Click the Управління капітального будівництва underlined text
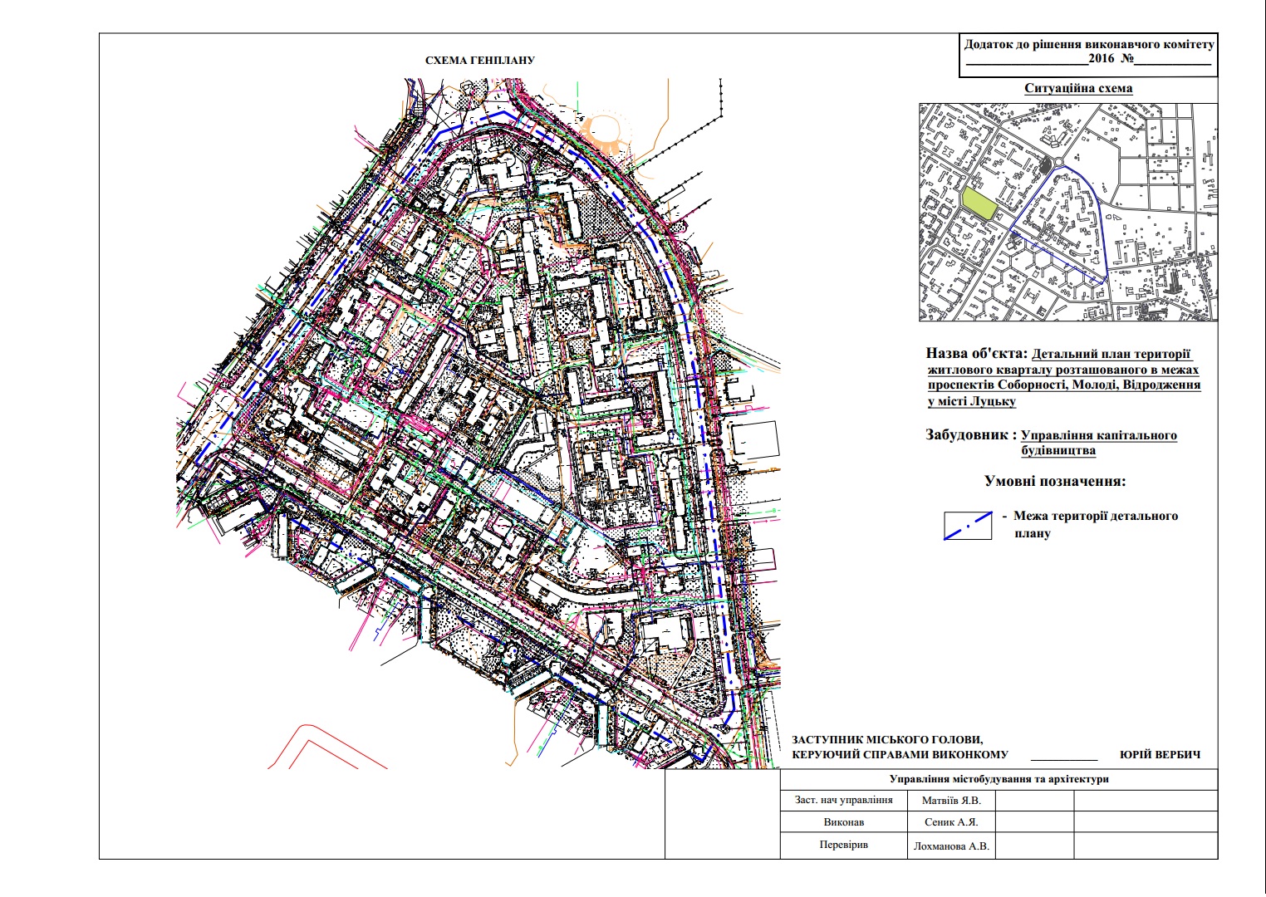The width and height of the screenshot is (1266, 897). click(1098, 443)
